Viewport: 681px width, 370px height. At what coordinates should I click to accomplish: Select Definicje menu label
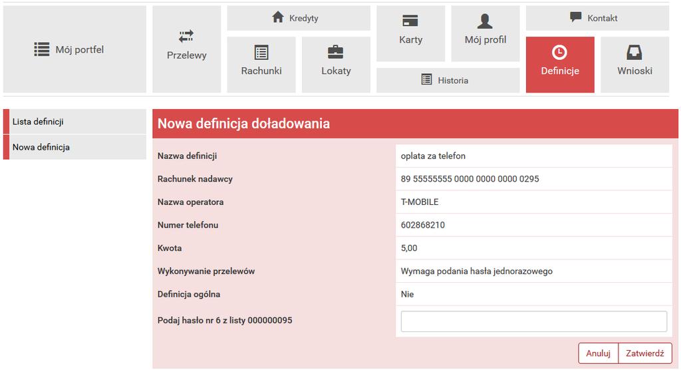(560, 71)
